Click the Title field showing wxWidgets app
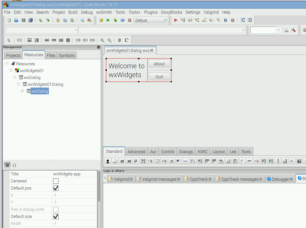This screenshot has width=306, height=228. (74, 174)
